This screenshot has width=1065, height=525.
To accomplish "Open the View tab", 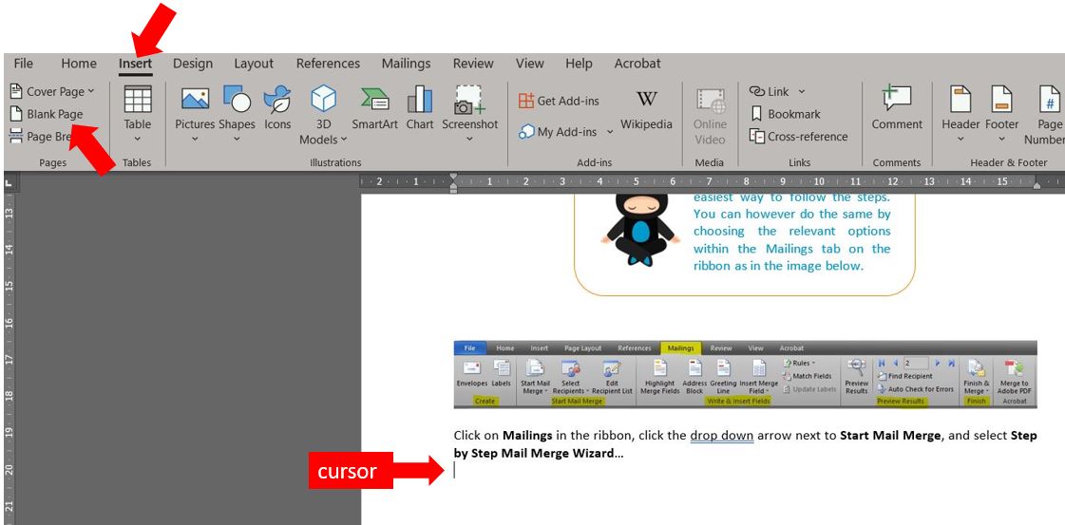I will 529,63.
